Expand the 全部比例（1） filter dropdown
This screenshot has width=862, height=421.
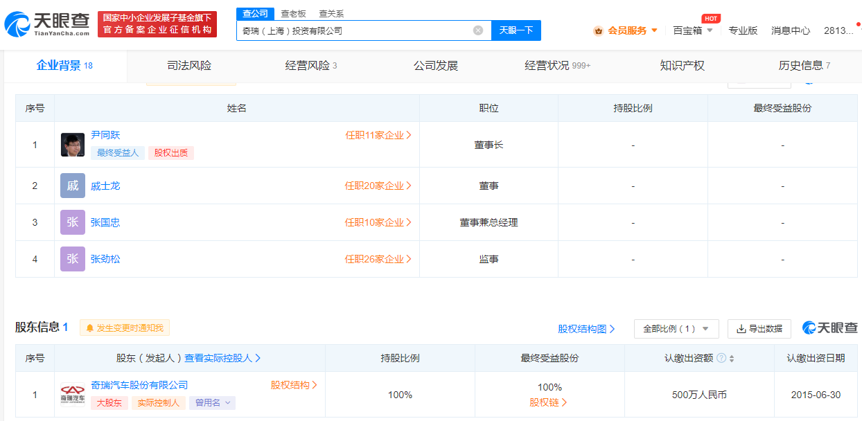(676, 329)
